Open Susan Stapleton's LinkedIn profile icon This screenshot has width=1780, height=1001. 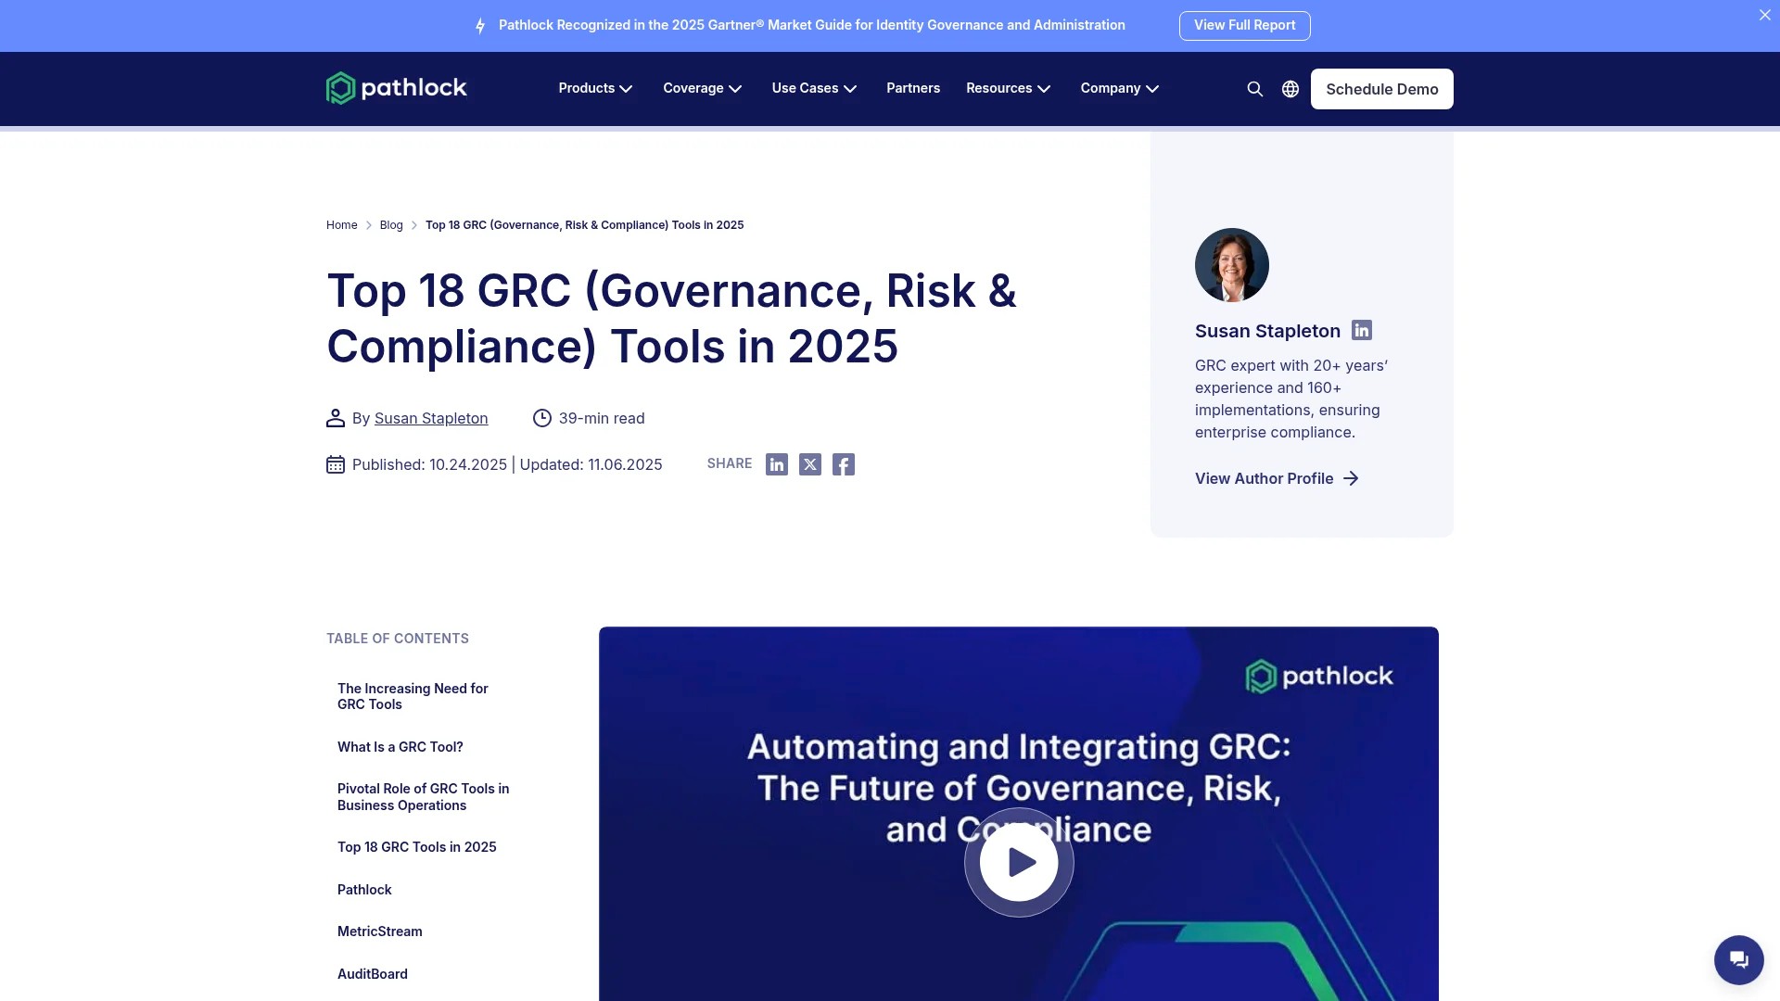click(1361, 330)
